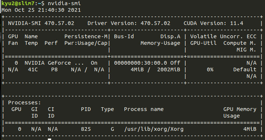Click the 'GPU Memory' column header
The height and width of the screenshot is (140, 265).
coord(240,109)
